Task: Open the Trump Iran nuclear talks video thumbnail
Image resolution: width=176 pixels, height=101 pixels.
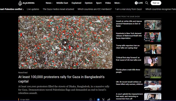Action: pos(153,49)
